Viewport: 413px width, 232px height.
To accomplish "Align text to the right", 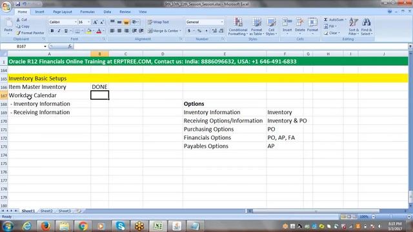I will pos(126,31).
